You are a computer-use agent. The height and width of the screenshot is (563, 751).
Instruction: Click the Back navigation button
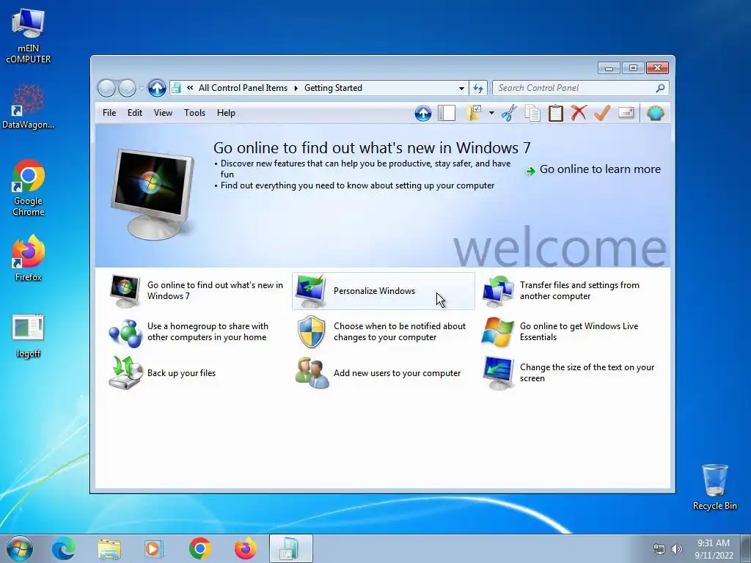[x=107, y=88]
